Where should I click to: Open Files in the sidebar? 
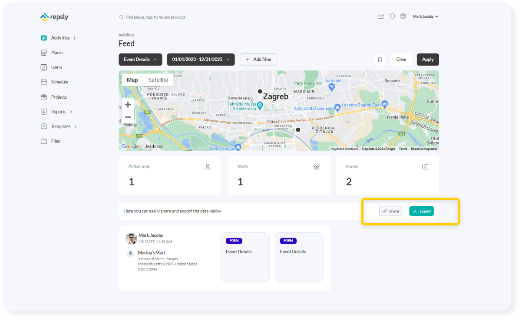point(56,141)
